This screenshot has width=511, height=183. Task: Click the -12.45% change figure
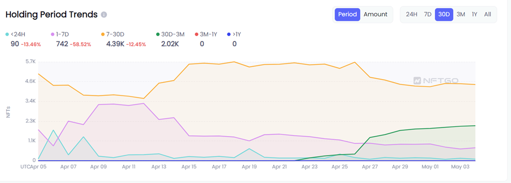click(136, 44)
